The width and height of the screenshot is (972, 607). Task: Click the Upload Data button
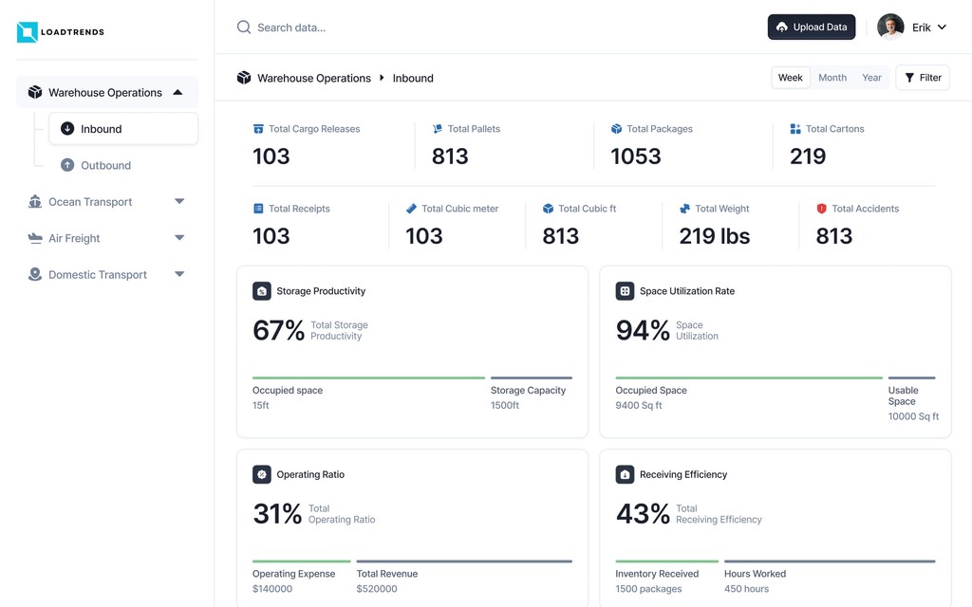pyautogui.click(x=812, y=28)
